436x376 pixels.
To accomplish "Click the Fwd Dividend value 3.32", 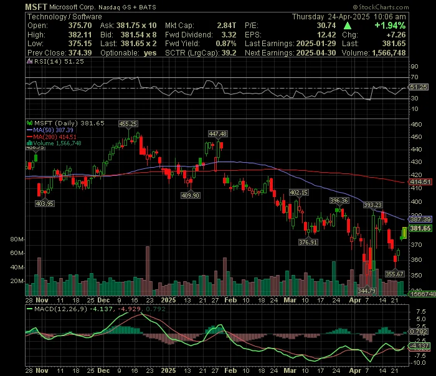I will 229,35.
